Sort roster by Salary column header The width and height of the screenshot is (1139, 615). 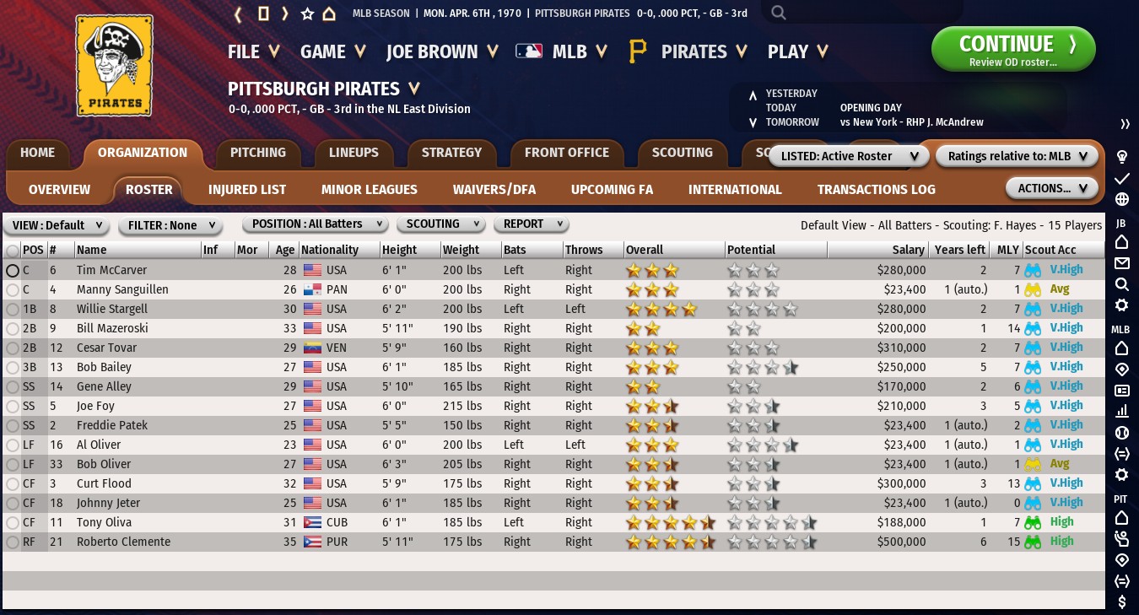pyautogui.click(x=908, y=250)
